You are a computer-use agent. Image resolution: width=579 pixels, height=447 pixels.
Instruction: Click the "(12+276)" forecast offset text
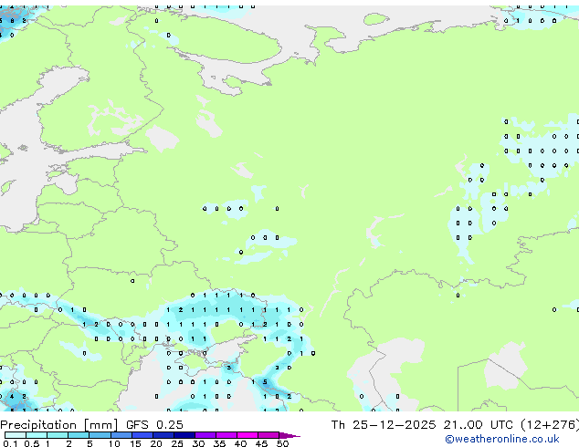pyautogui.click(x=550, y=425)
